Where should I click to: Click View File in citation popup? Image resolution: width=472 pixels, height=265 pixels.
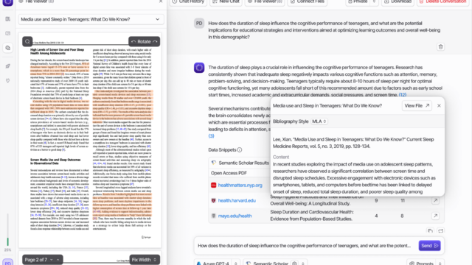point(417,106)
